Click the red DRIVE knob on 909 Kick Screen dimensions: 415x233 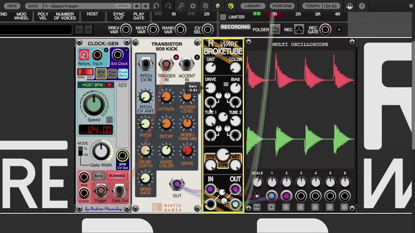pos(187,151)
